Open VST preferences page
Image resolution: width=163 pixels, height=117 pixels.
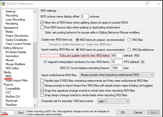click(x=8, y=92)
